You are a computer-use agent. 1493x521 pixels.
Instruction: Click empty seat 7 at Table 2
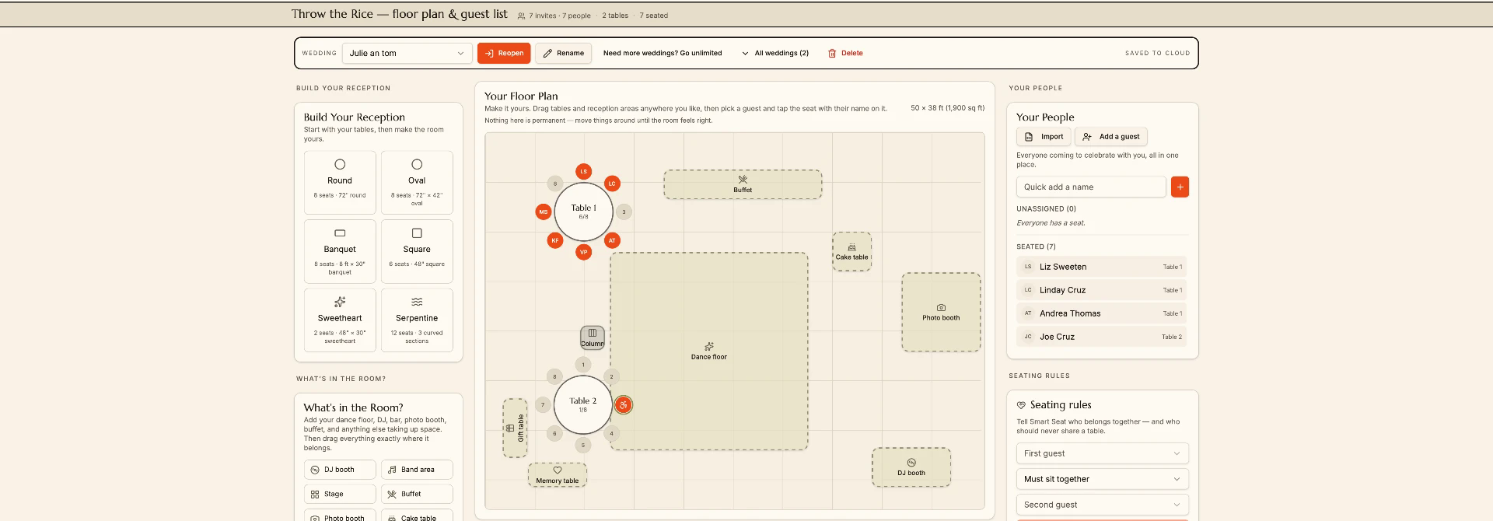point(543,404)
